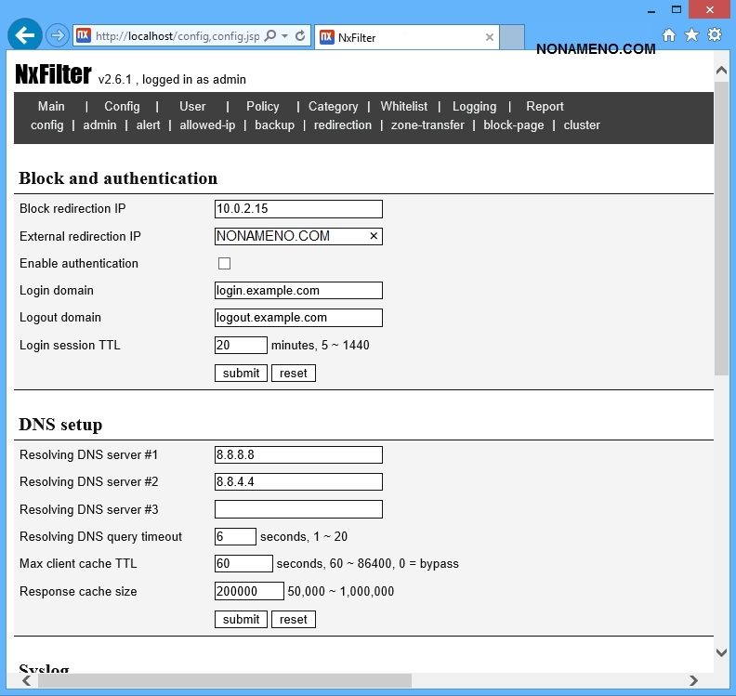
Task: Open a new blank tab
Action: 512,37
